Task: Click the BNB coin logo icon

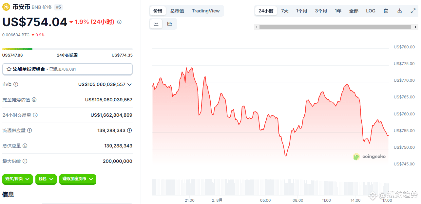Action: (x=6, y=7)
